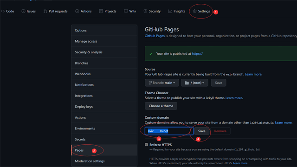The width and height of the screenshot is (297, 167).
Task: Click the Actions play icon
Action: (x=77, y=11)
